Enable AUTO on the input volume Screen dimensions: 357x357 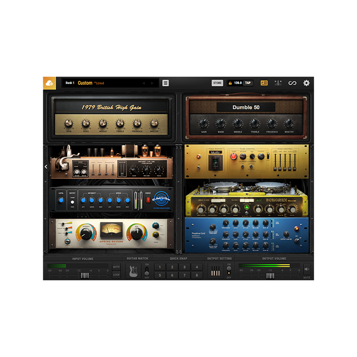pyautogui.click(x=116, y=266)
